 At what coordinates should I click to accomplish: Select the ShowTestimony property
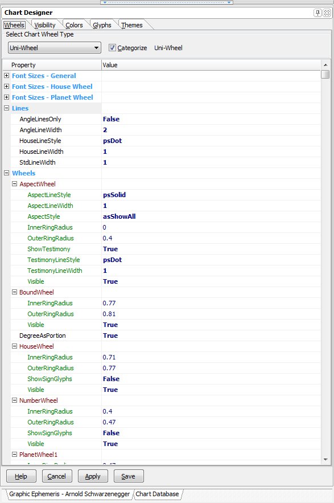pos(48,249)
